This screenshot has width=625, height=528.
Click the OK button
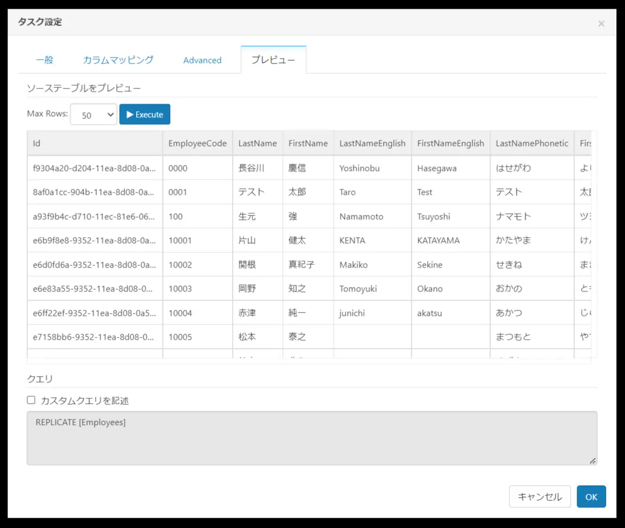point(591,497)
